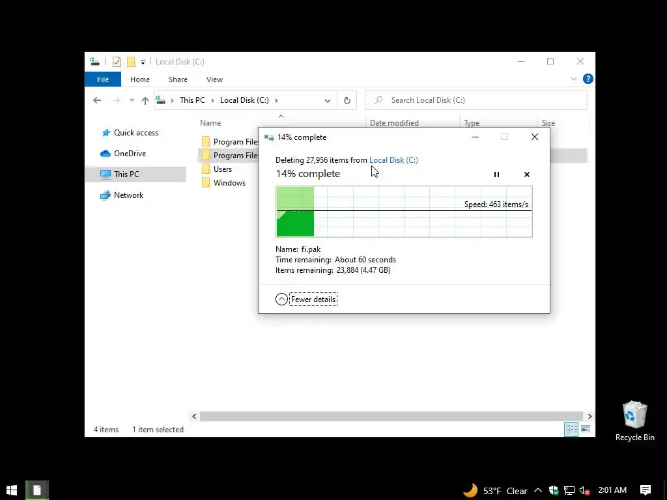Open recent locations dropdown arrow
The image size is (667, 500).
pyautogui.click(x=132, y=100)
